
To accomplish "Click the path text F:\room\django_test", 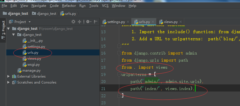I will (x=56, y=29).
